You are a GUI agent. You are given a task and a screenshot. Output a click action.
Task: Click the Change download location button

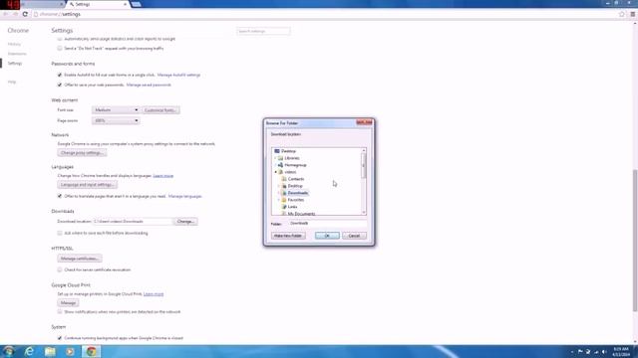point(186,222)
